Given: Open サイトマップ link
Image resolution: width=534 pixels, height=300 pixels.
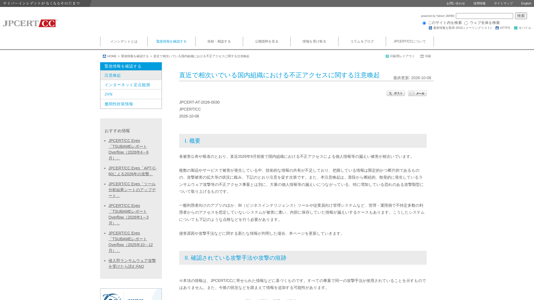Looking at the screenshot, I should [x=503, y=4].
